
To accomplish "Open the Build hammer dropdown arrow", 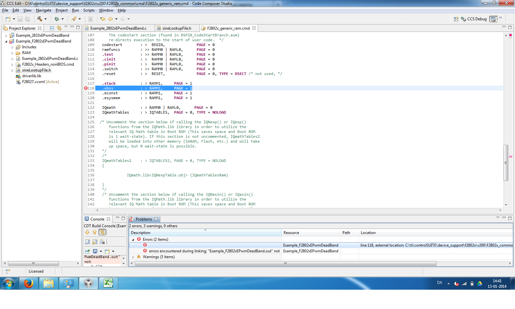I will click(45, 19).
